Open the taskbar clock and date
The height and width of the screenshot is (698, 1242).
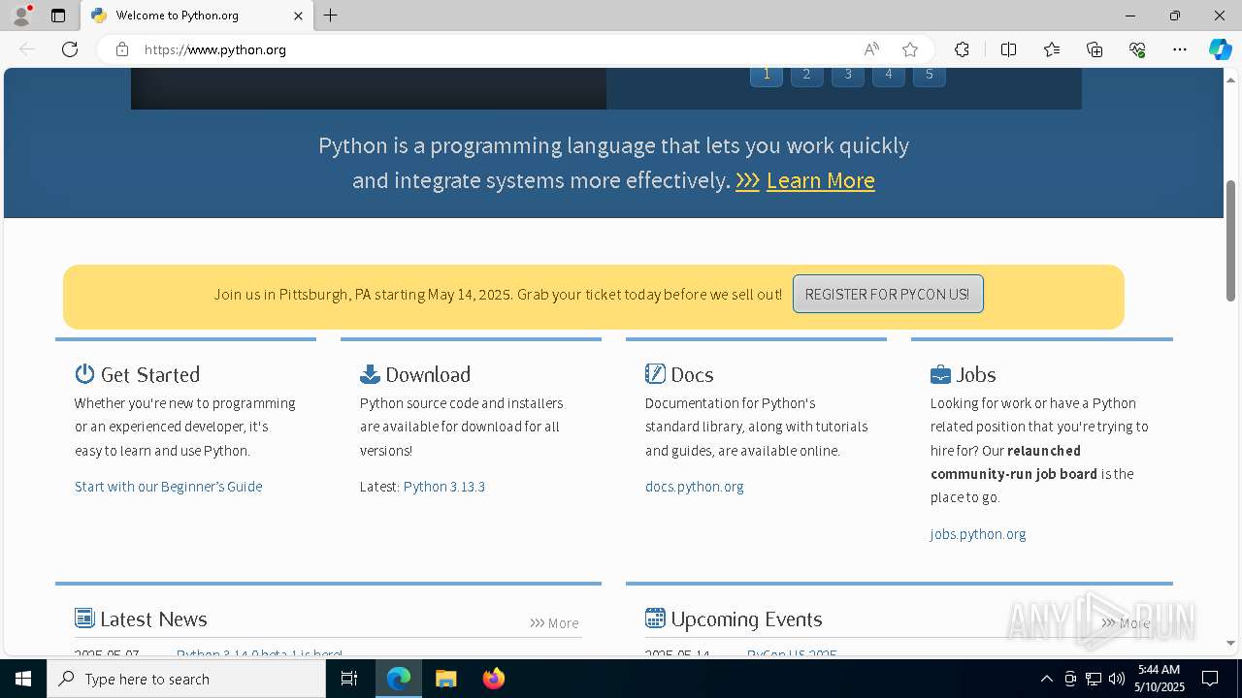coord(1160,679)
